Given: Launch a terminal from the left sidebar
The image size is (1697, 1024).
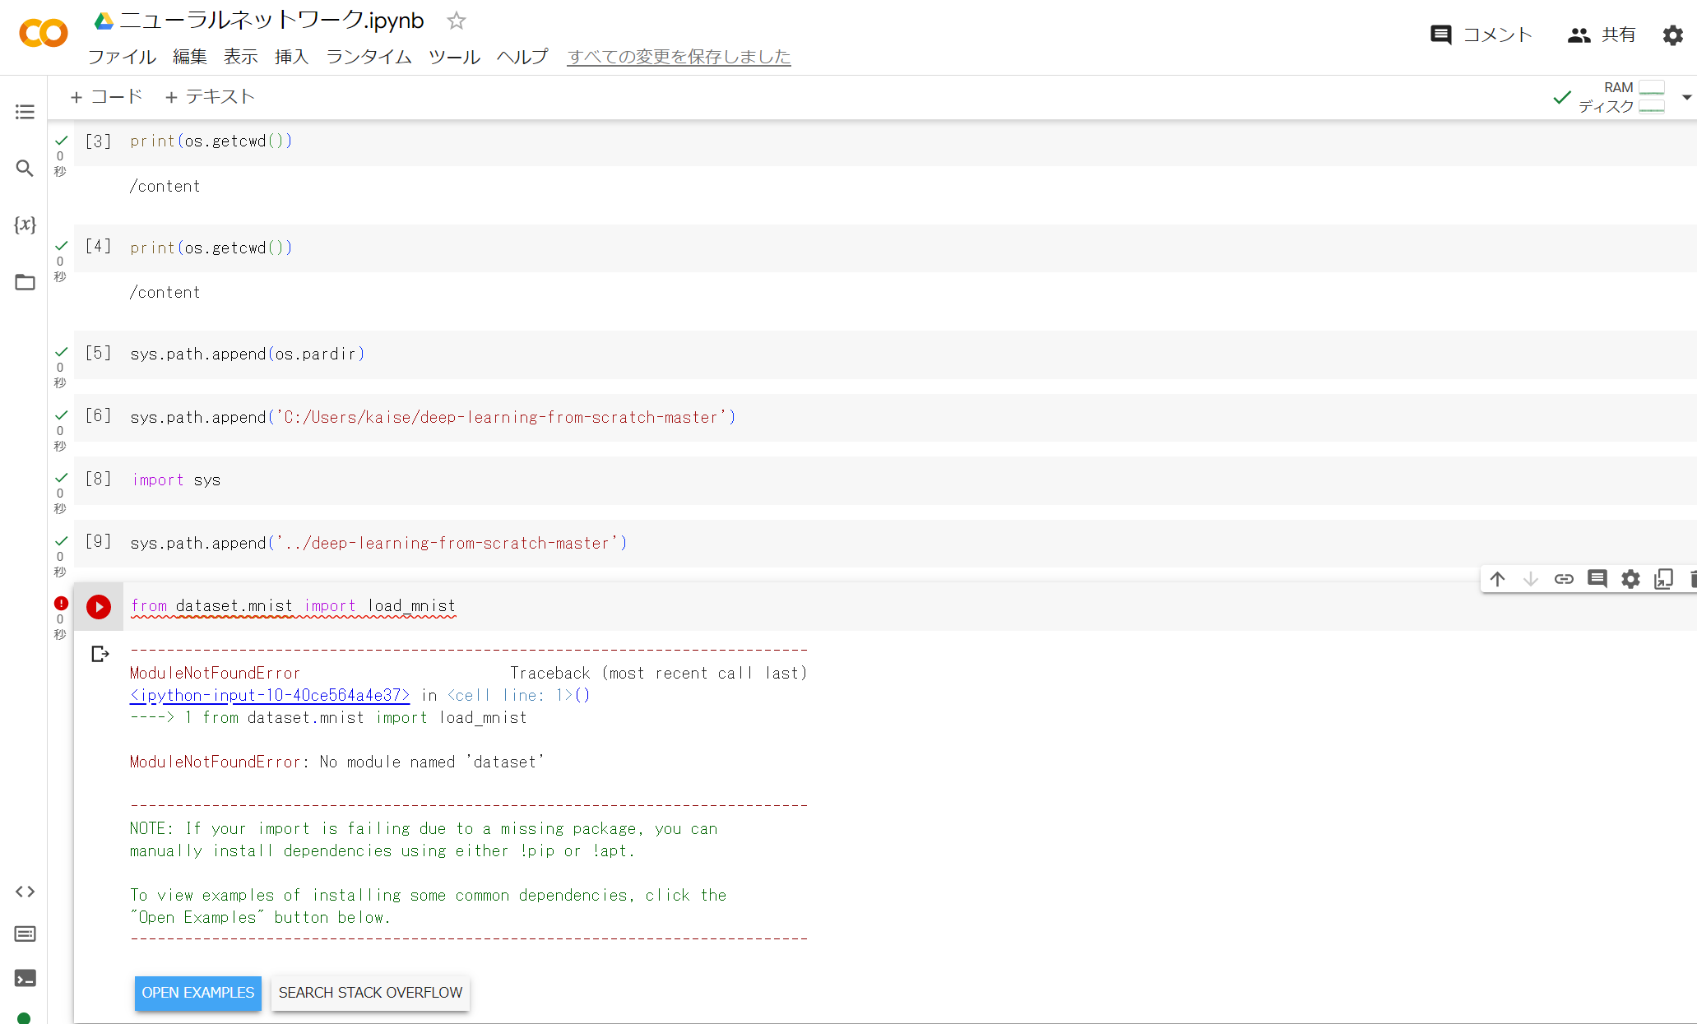Looking at the screenshot, I should pos(25,978).
